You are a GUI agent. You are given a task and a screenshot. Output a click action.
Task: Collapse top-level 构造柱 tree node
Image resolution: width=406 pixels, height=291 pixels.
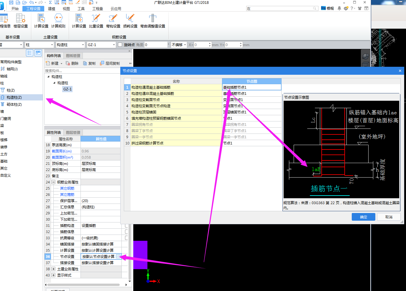click(x=49, y=77)
